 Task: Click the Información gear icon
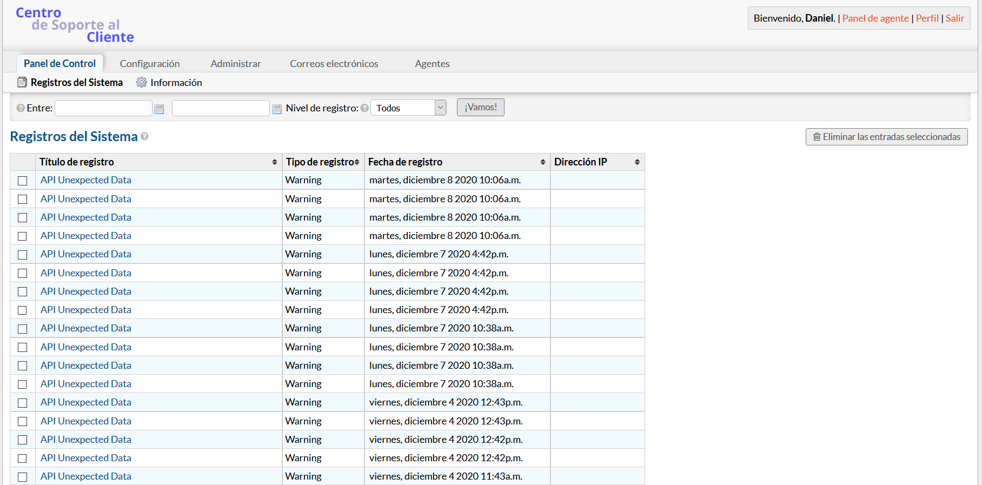point(142,82)
